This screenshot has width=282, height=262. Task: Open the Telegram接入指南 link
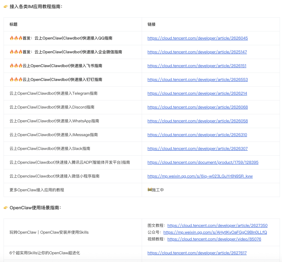pyautogui.click(x=197, y=93)
